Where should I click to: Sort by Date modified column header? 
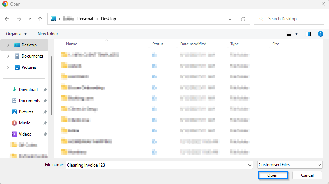click(193, 44)
